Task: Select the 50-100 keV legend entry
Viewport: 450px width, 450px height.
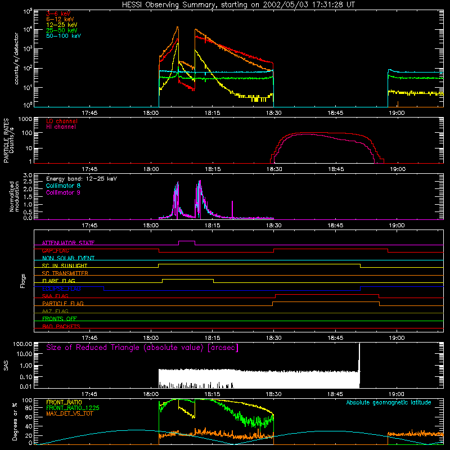Action: [64, 36]
